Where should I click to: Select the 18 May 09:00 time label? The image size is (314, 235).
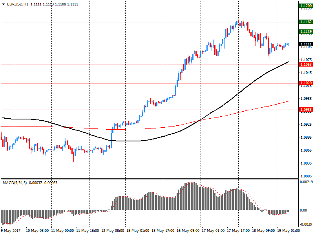(263, 230)
